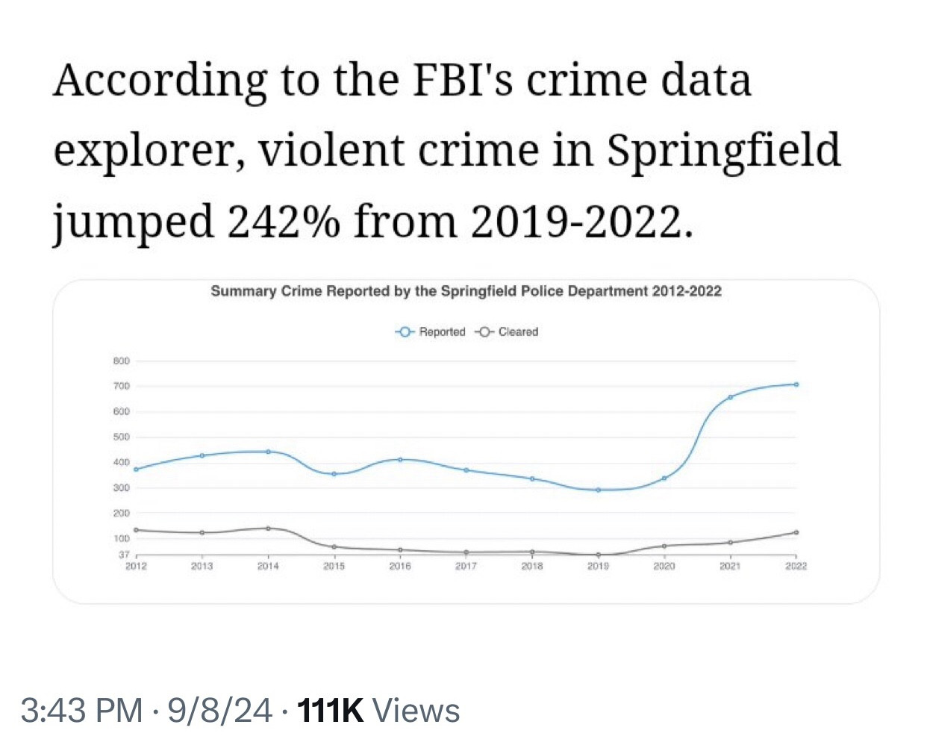Viewport: 927px width, 754px height.
Task: Click the 2014 Cleared data point
Action: point(268,529)
